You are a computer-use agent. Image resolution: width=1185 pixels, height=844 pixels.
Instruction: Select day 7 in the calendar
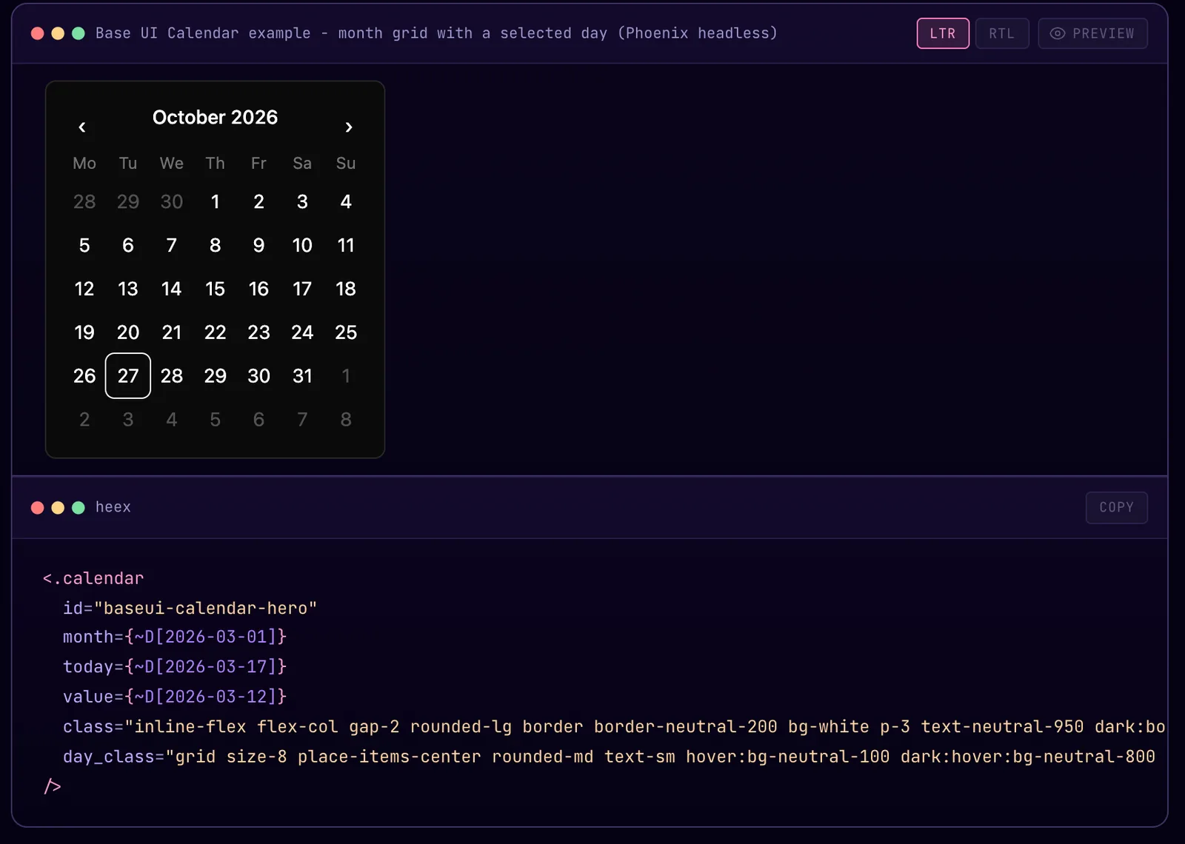point(172,246)
